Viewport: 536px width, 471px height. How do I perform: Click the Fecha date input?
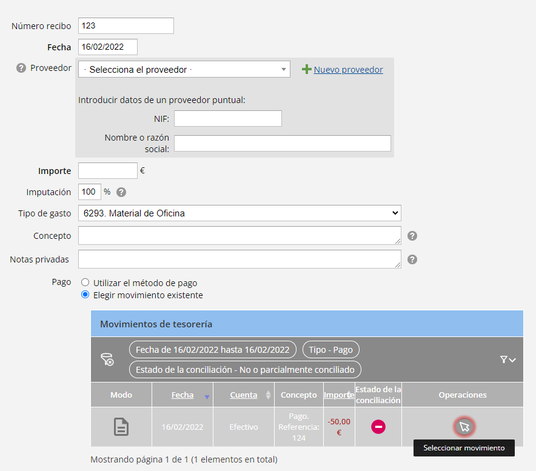(108, 47)
